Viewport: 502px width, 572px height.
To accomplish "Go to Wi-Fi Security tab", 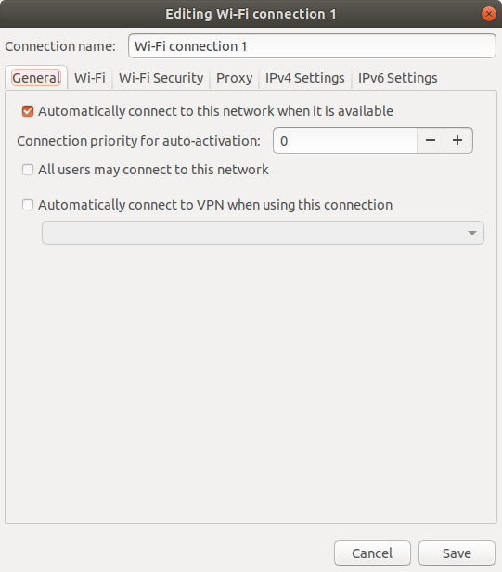I will tap(161, 78).
